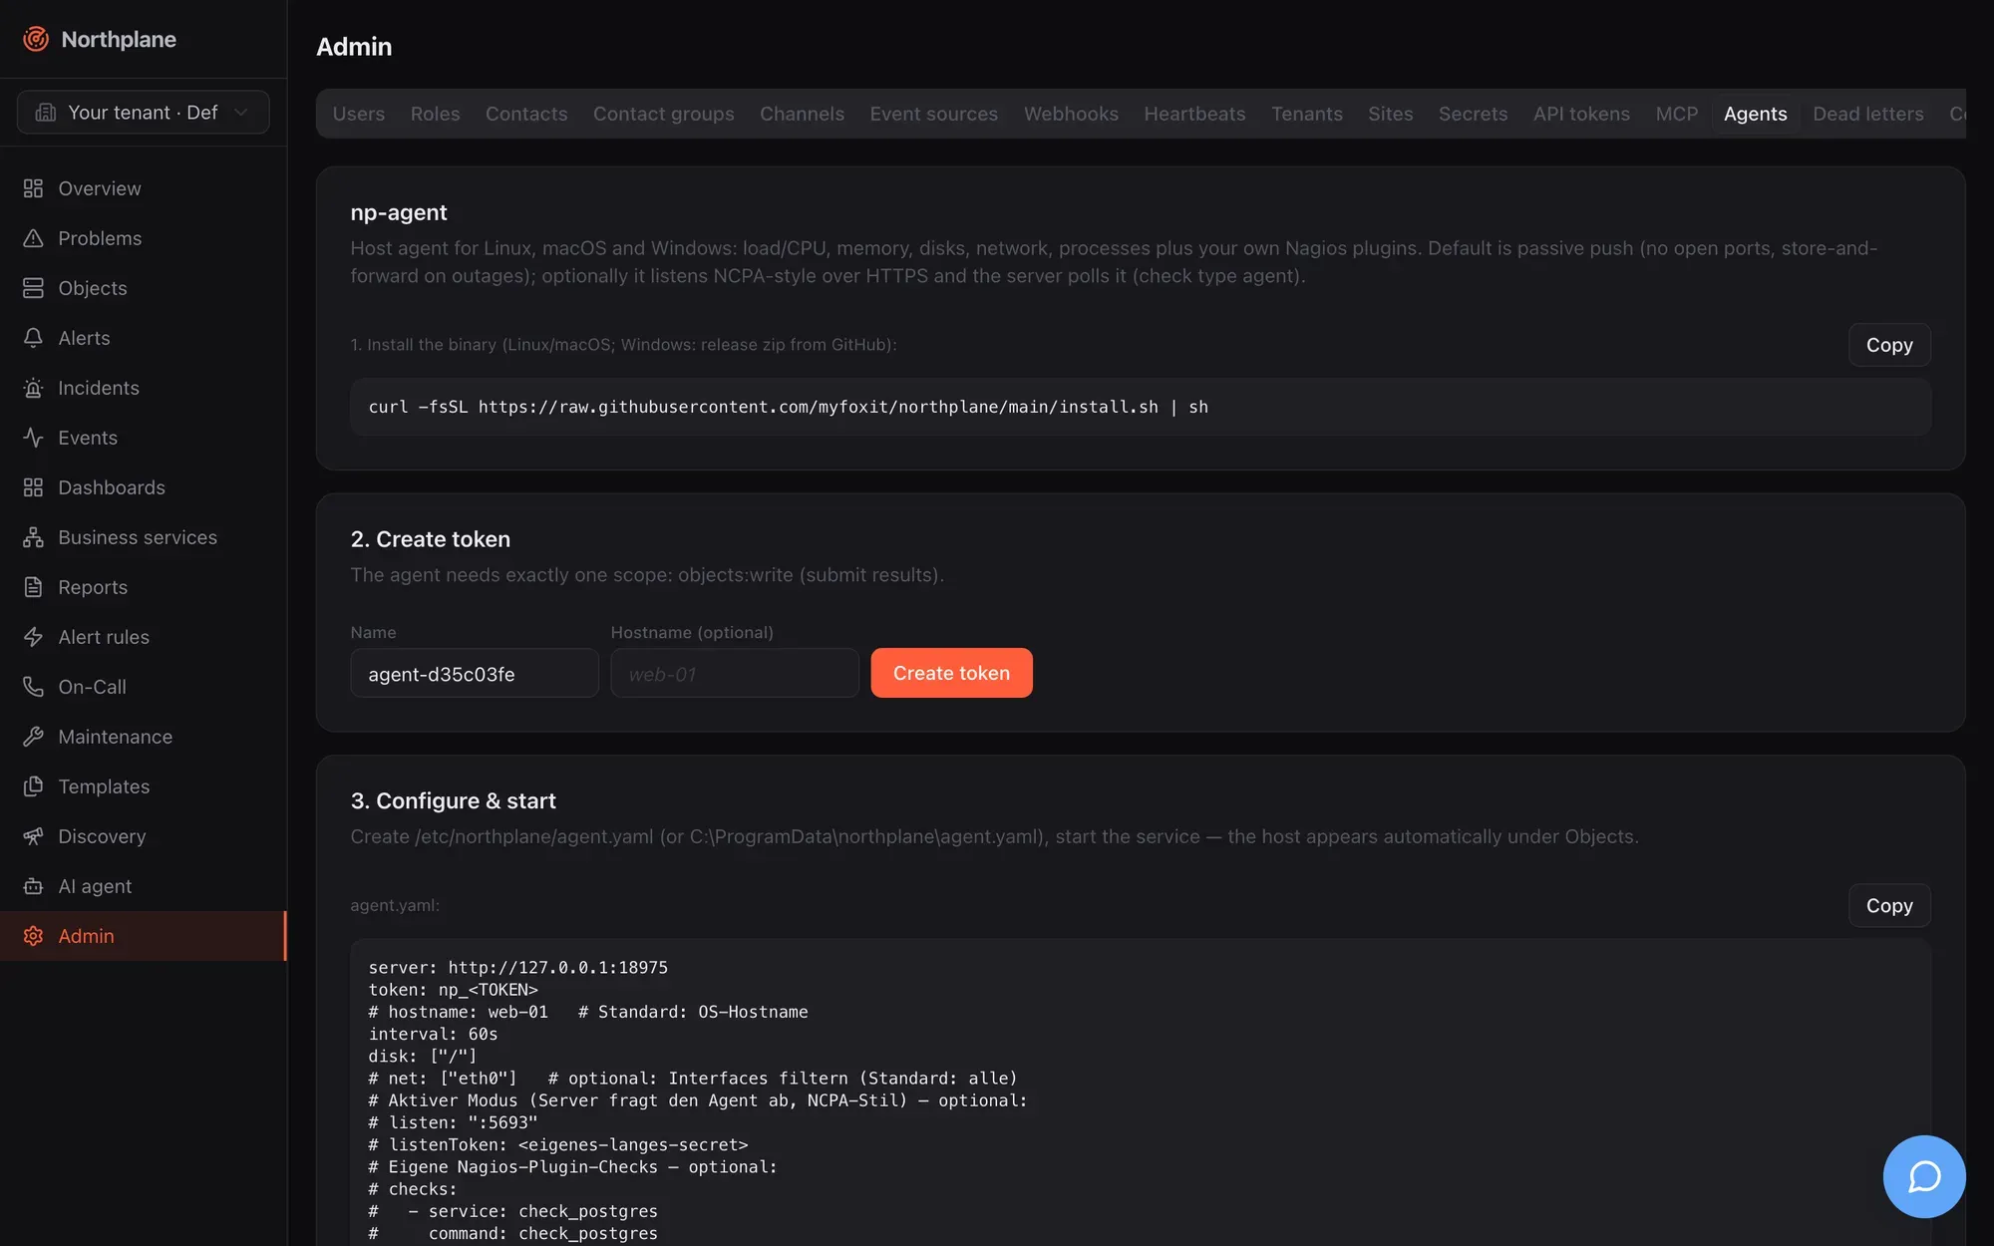The image size is (1994, 1246).
Task: Open the Templates copy icon
Action: 33,786
